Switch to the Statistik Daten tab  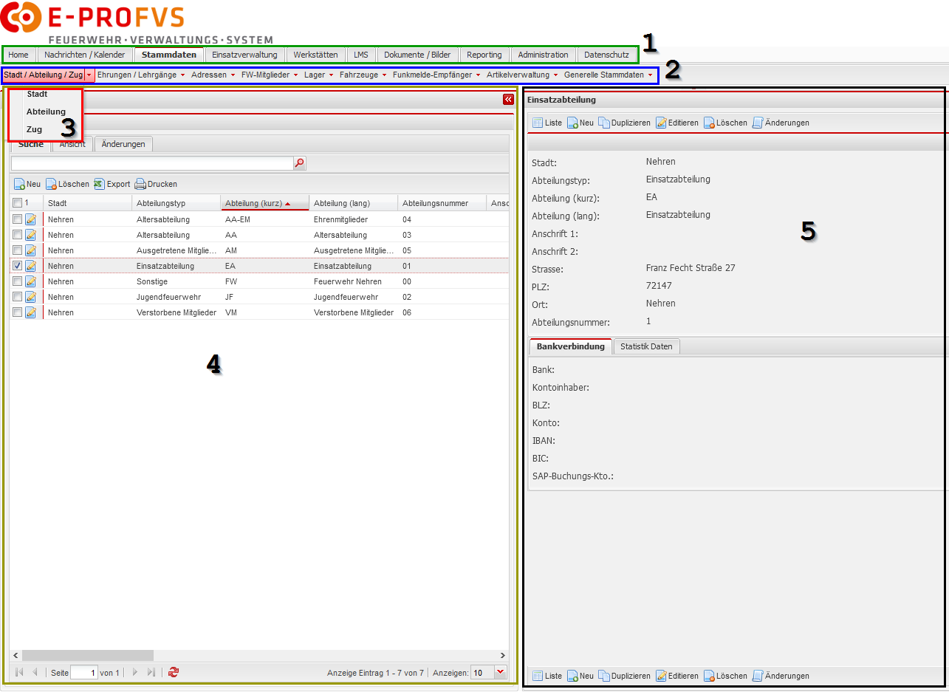[x=646, y=346]
